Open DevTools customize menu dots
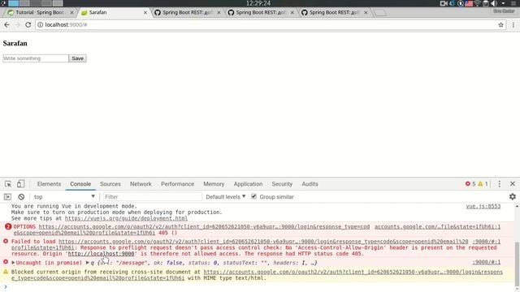The height and width of the screenshot is (292, 520). click(499, 184)
